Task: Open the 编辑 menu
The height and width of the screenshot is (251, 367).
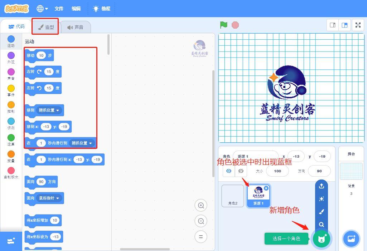Action: [x=76, y=9]
